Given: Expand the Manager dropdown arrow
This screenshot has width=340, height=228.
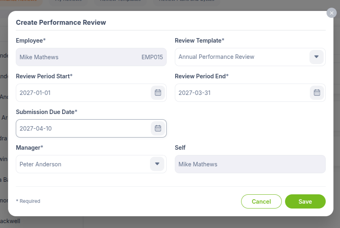Looking at the screenshot, I should 157,164.
